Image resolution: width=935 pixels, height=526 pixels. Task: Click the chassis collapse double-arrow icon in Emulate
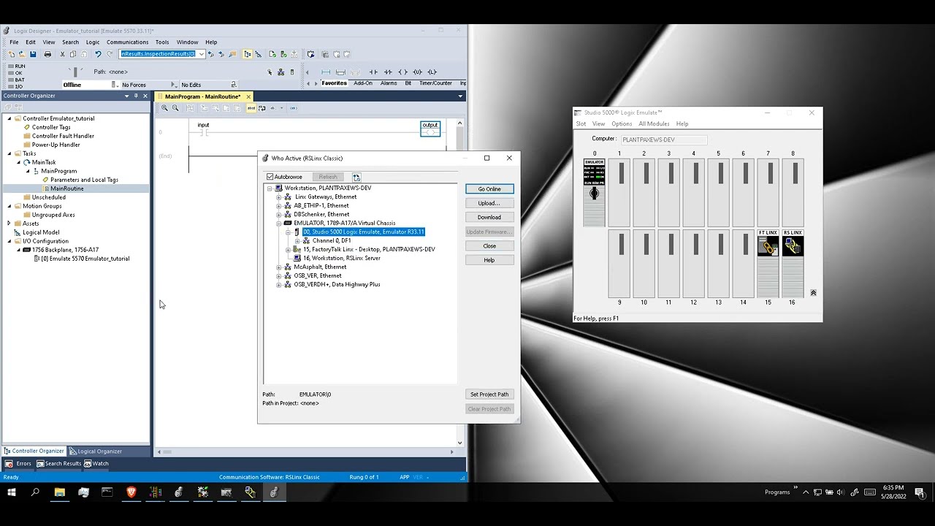(x=813, y=293)
